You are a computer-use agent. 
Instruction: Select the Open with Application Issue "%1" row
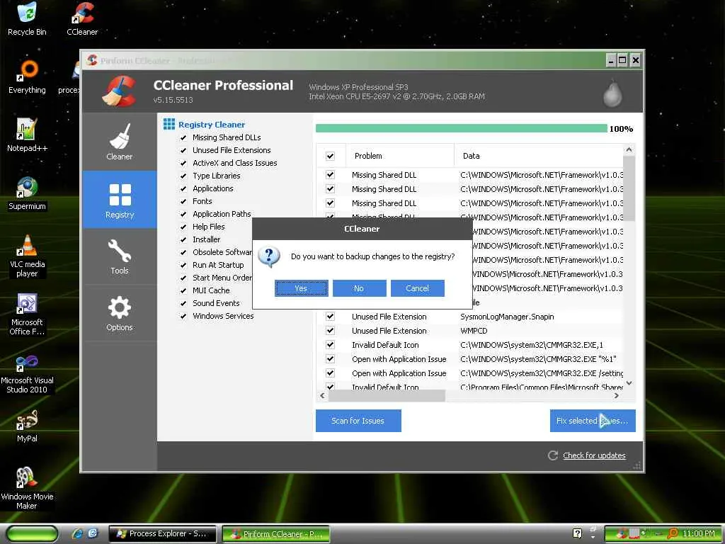(x=470, y=359)
